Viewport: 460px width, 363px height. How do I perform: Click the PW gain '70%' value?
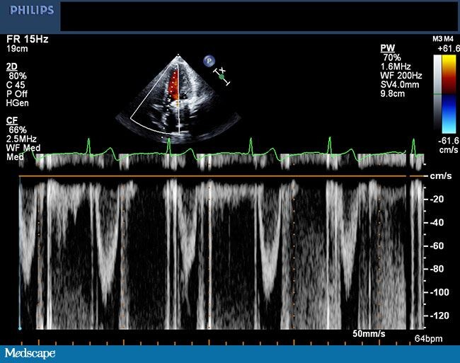(392, 57)
